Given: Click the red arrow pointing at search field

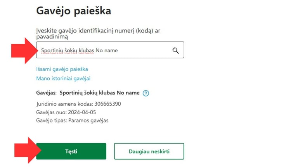Looking at the screenshot, I should tap(24, 50).
